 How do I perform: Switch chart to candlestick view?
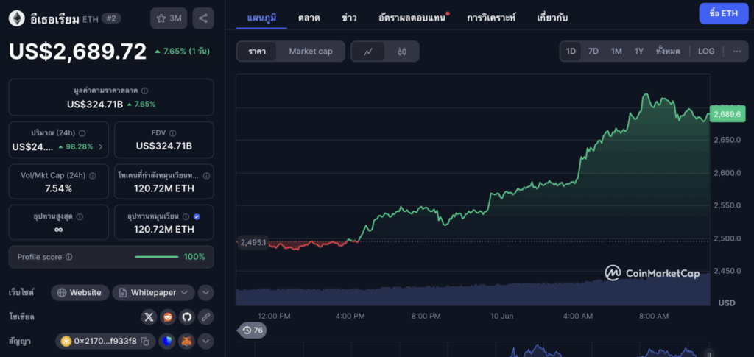click(x=402, y=52)
